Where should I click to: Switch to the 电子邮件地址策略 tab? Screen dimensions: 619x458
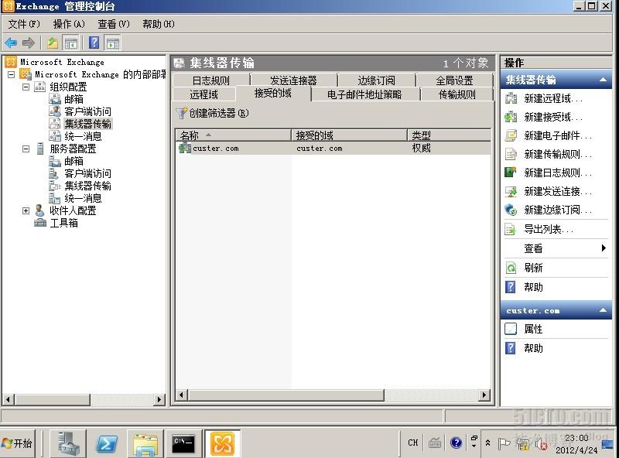pyautogui.click(x=364, y=94)
